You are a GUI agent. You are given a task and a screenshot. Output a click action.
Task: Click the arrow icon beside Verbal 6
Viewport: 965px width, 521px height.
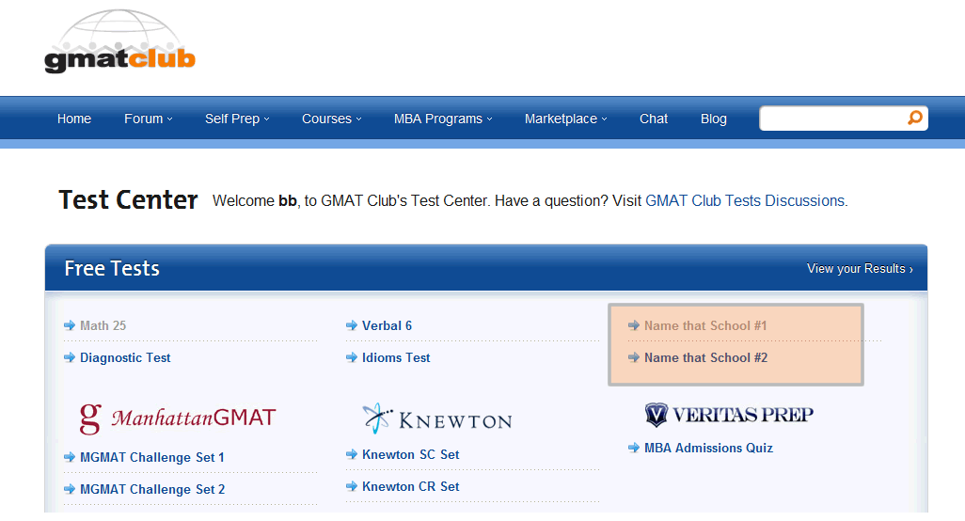[352, 325]
